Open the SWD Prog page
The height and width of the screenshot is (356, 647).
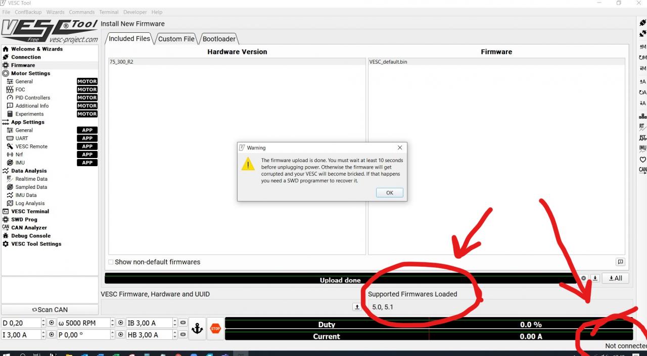[x=24, y=219]
